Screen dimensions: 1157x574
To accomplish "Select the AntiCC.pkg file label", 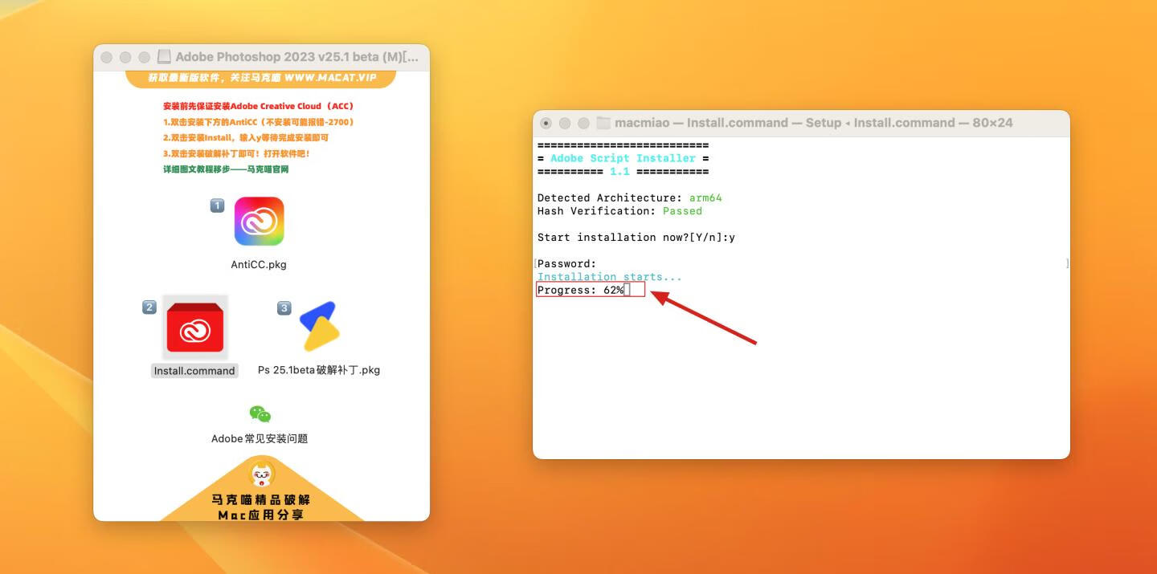I will click(x=259, y=264).
